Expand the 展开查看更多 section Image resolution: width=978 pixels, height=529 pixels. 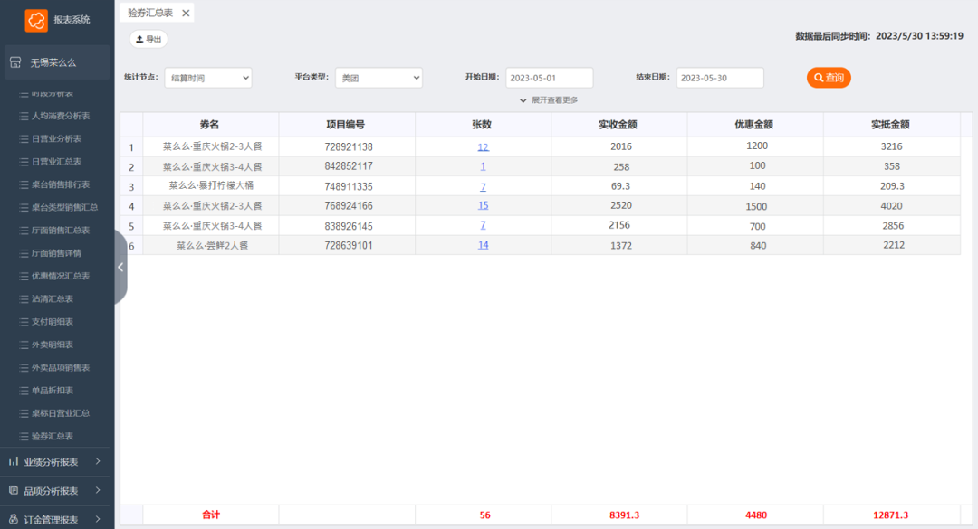pos(549,100)
